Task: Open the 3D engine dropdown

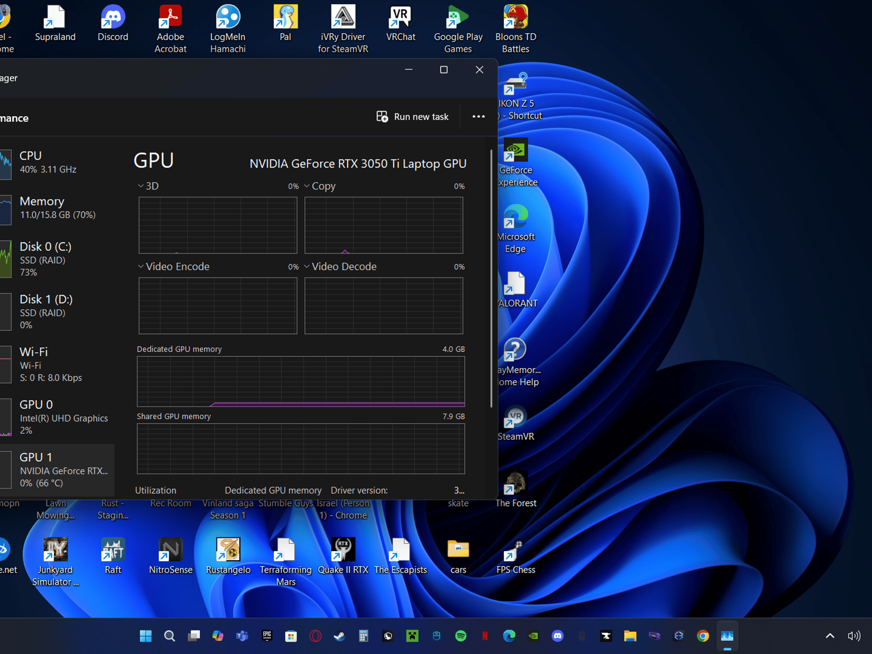Action: (148, 186)
